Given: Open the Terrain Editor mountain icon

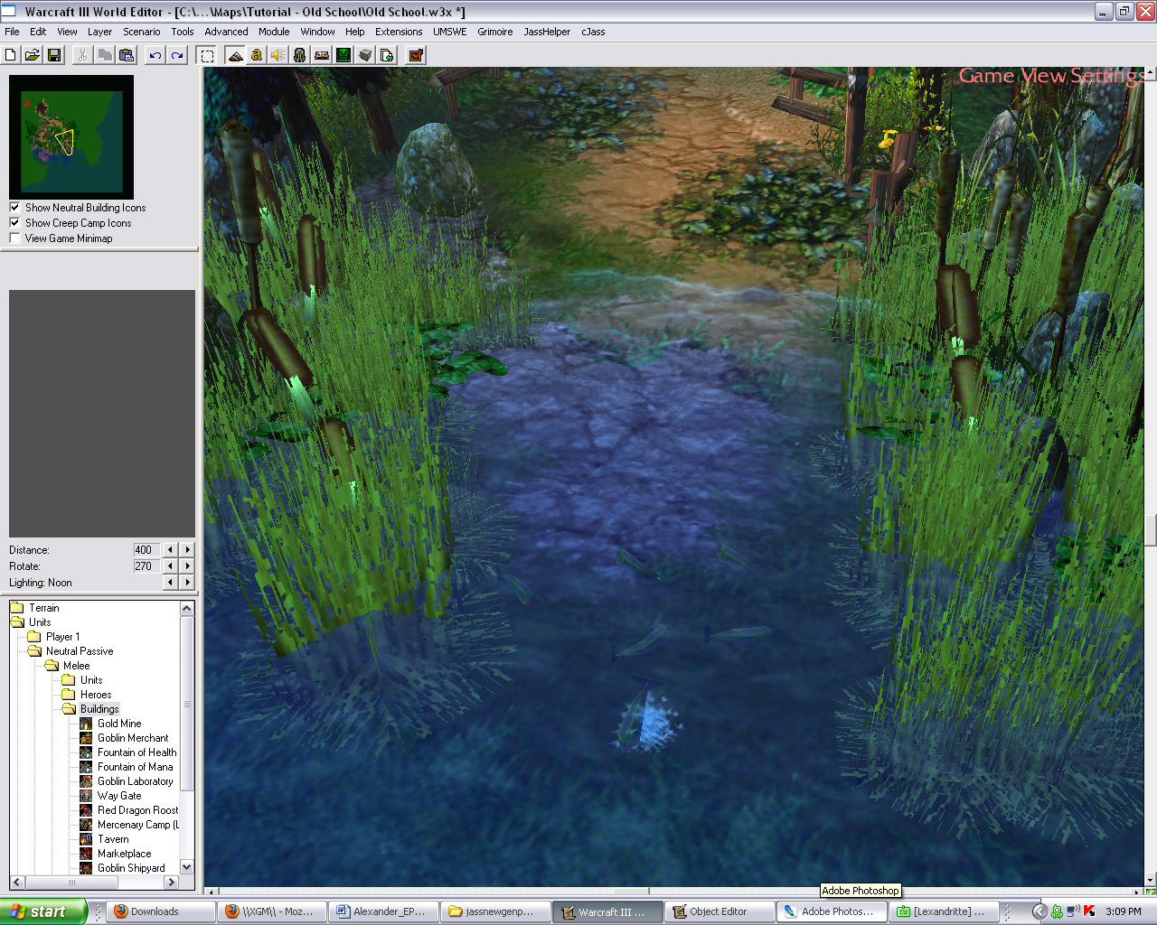Looking at the screenshot, I should pos(235,55).
